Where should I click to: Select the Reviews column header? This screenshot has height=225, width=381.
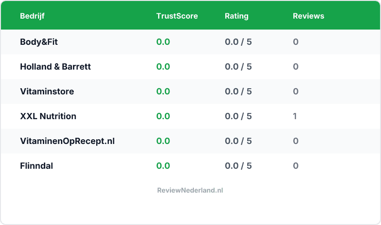[x=308, y=16]
